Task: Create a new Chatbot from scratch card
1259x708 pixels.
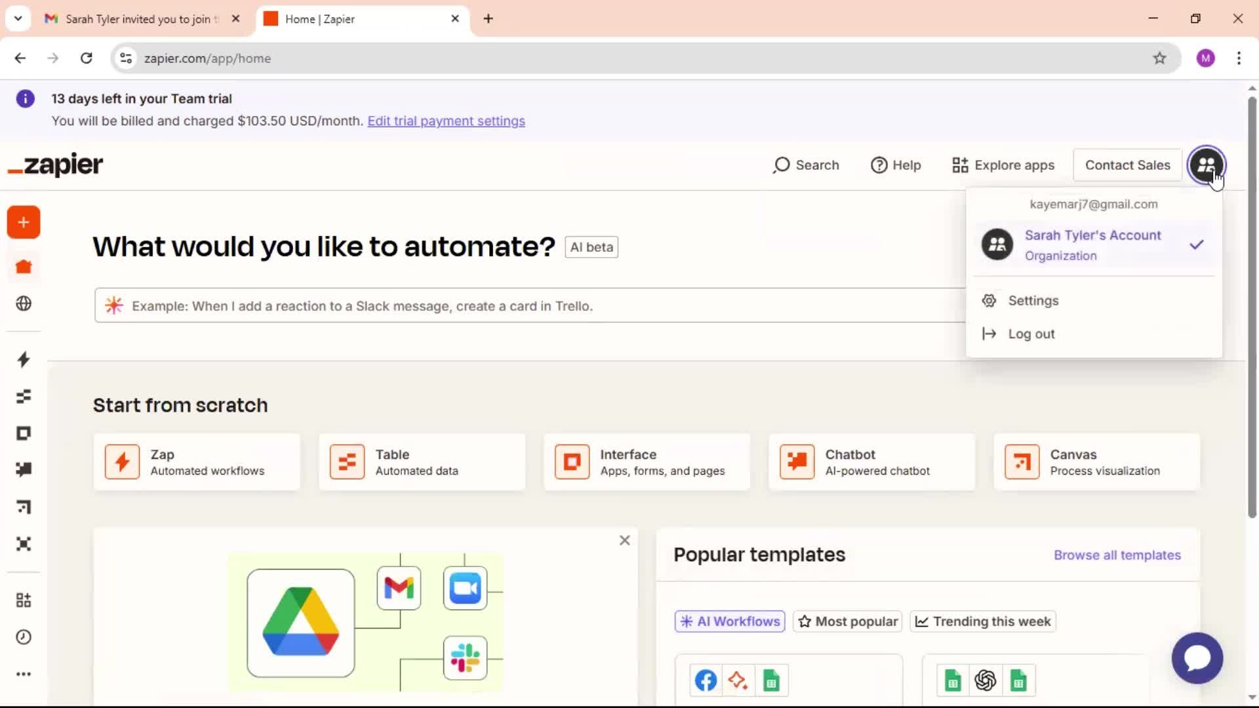Action: point(871,462)
